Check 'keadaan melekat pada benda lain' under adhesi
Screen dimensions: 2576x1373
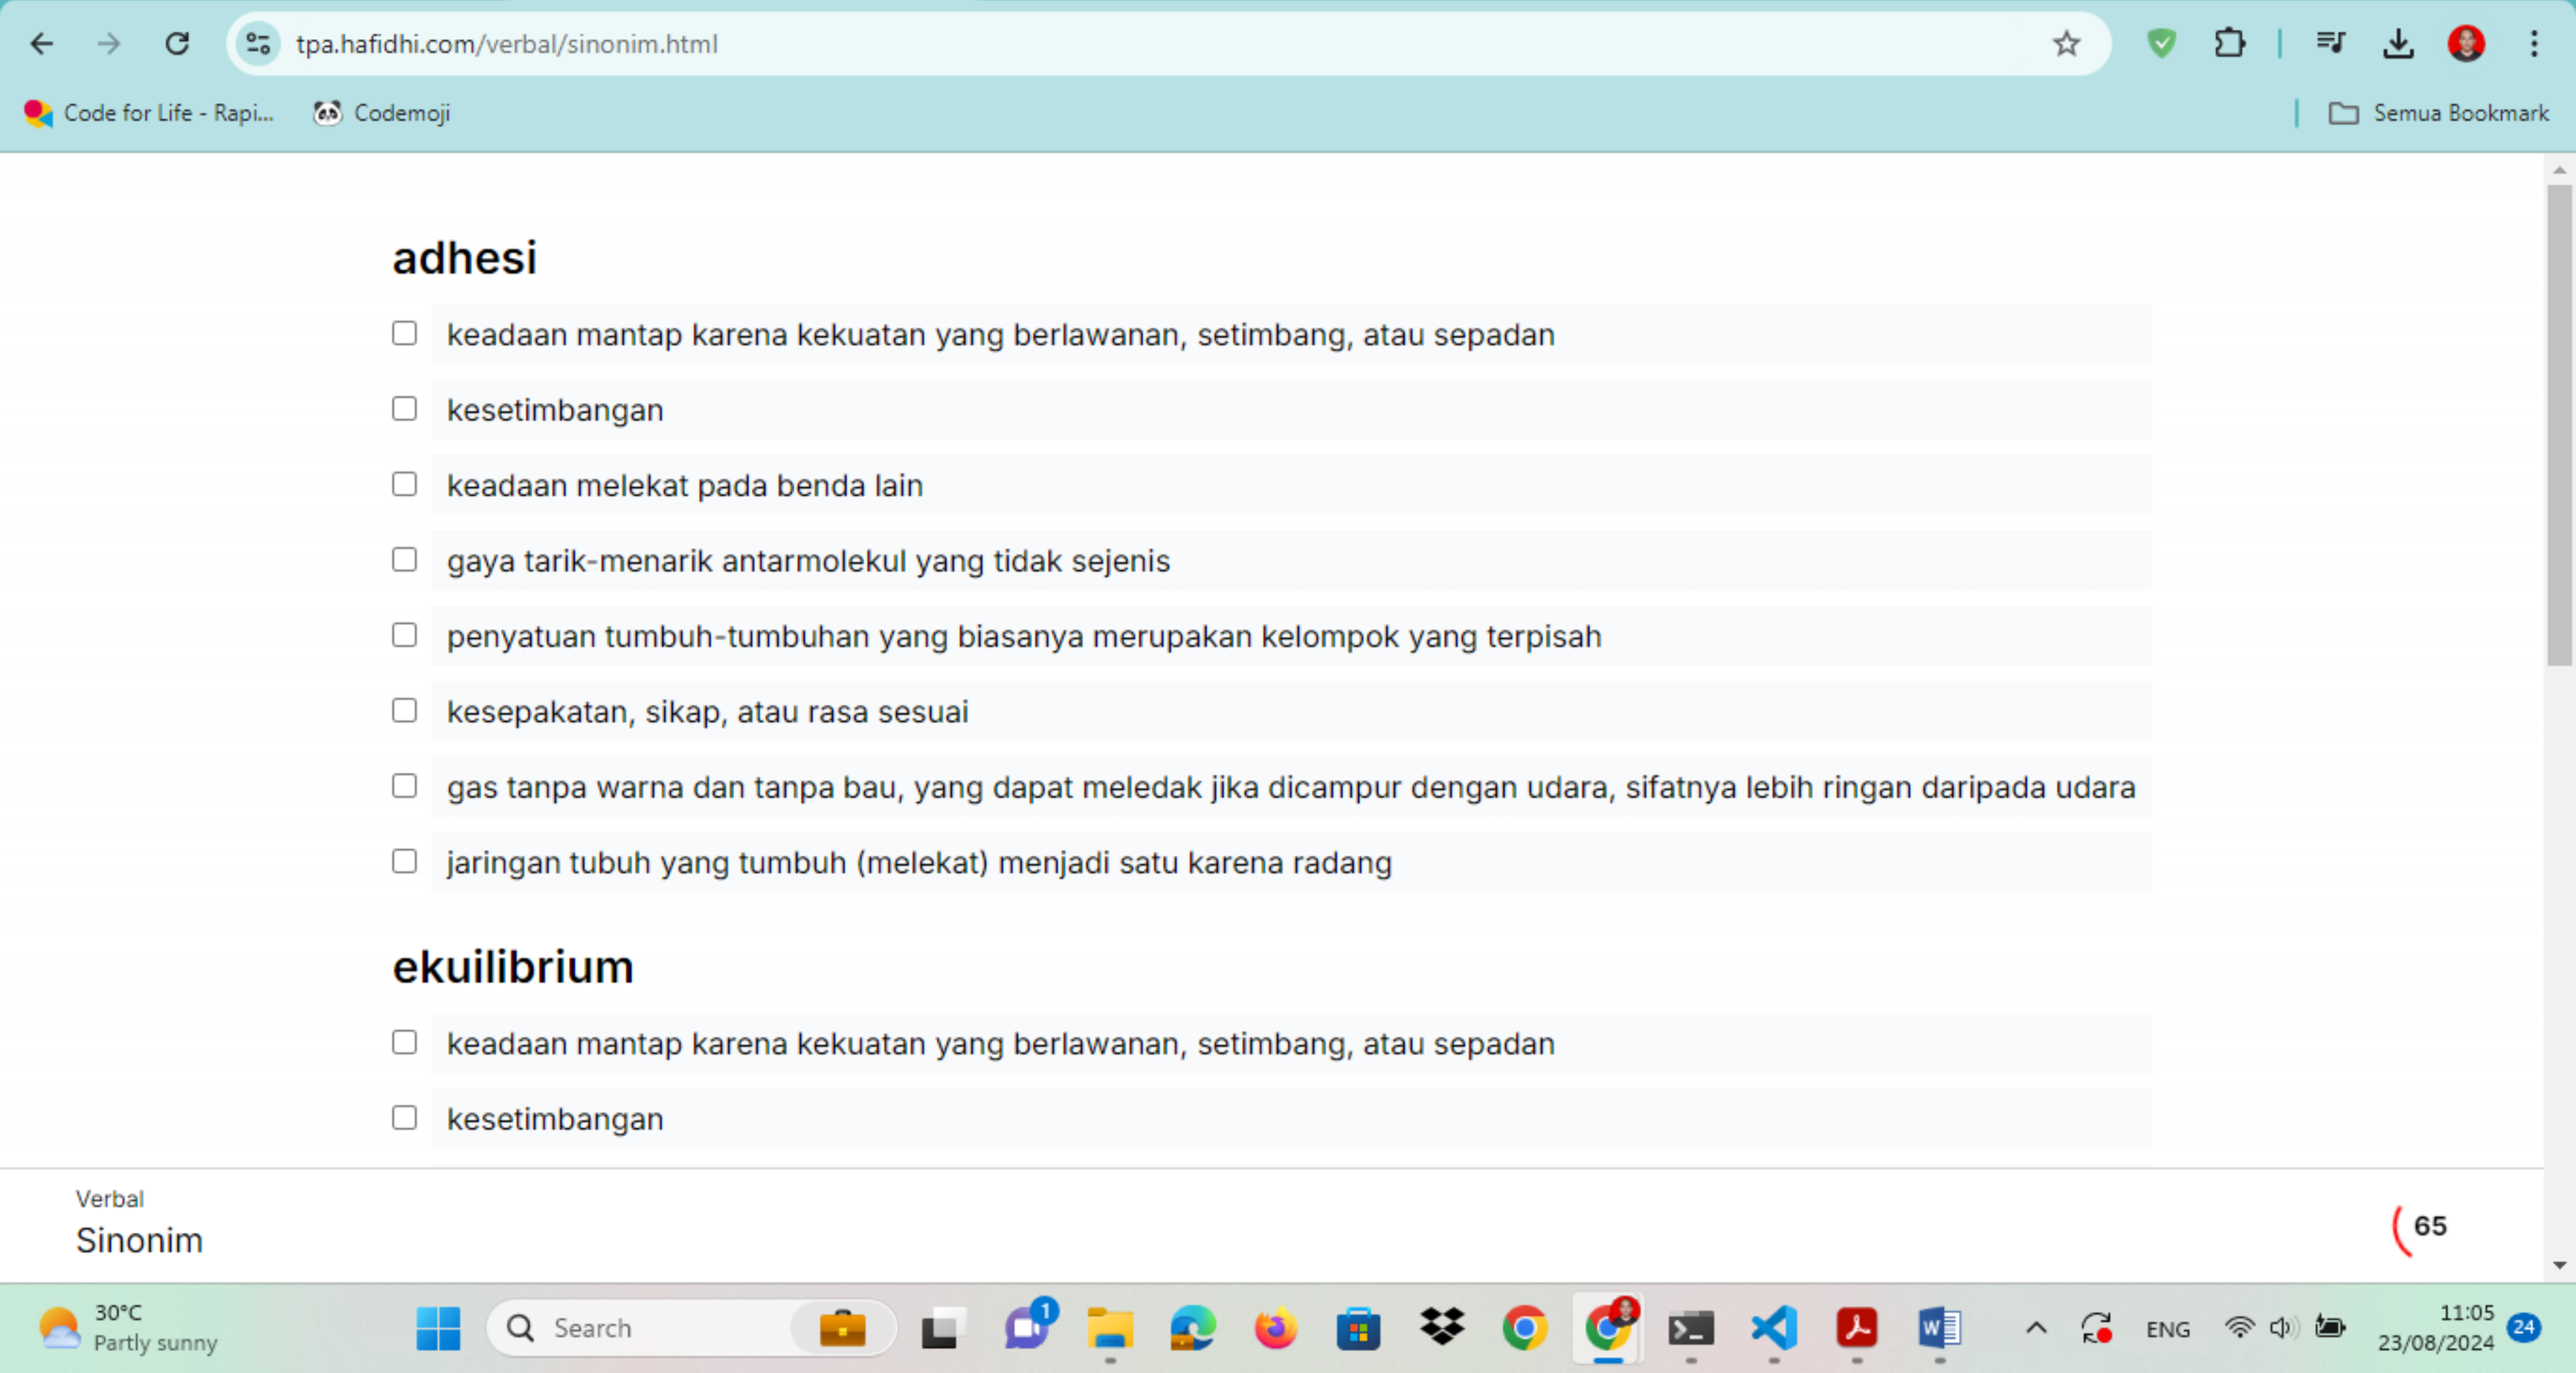pos(404,485)
